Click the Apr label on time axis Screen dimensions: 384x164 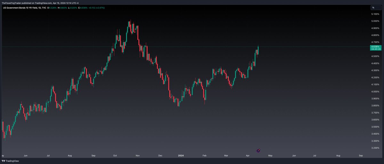[x=248, y=155]
